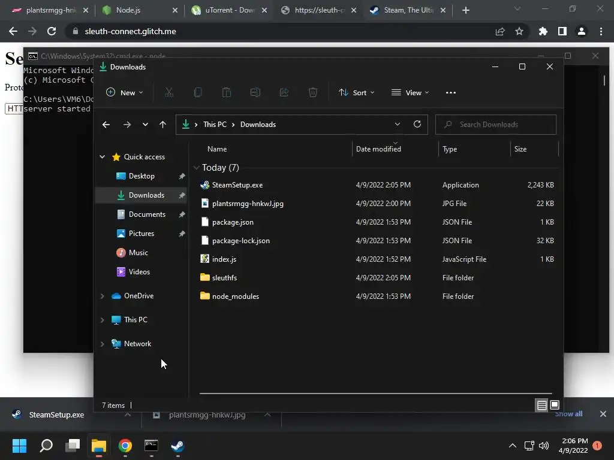Click the Cut scissors icon in Explorer toolbar
The height and width of the screenshot is (460, 614).
(x=168, y=93)
